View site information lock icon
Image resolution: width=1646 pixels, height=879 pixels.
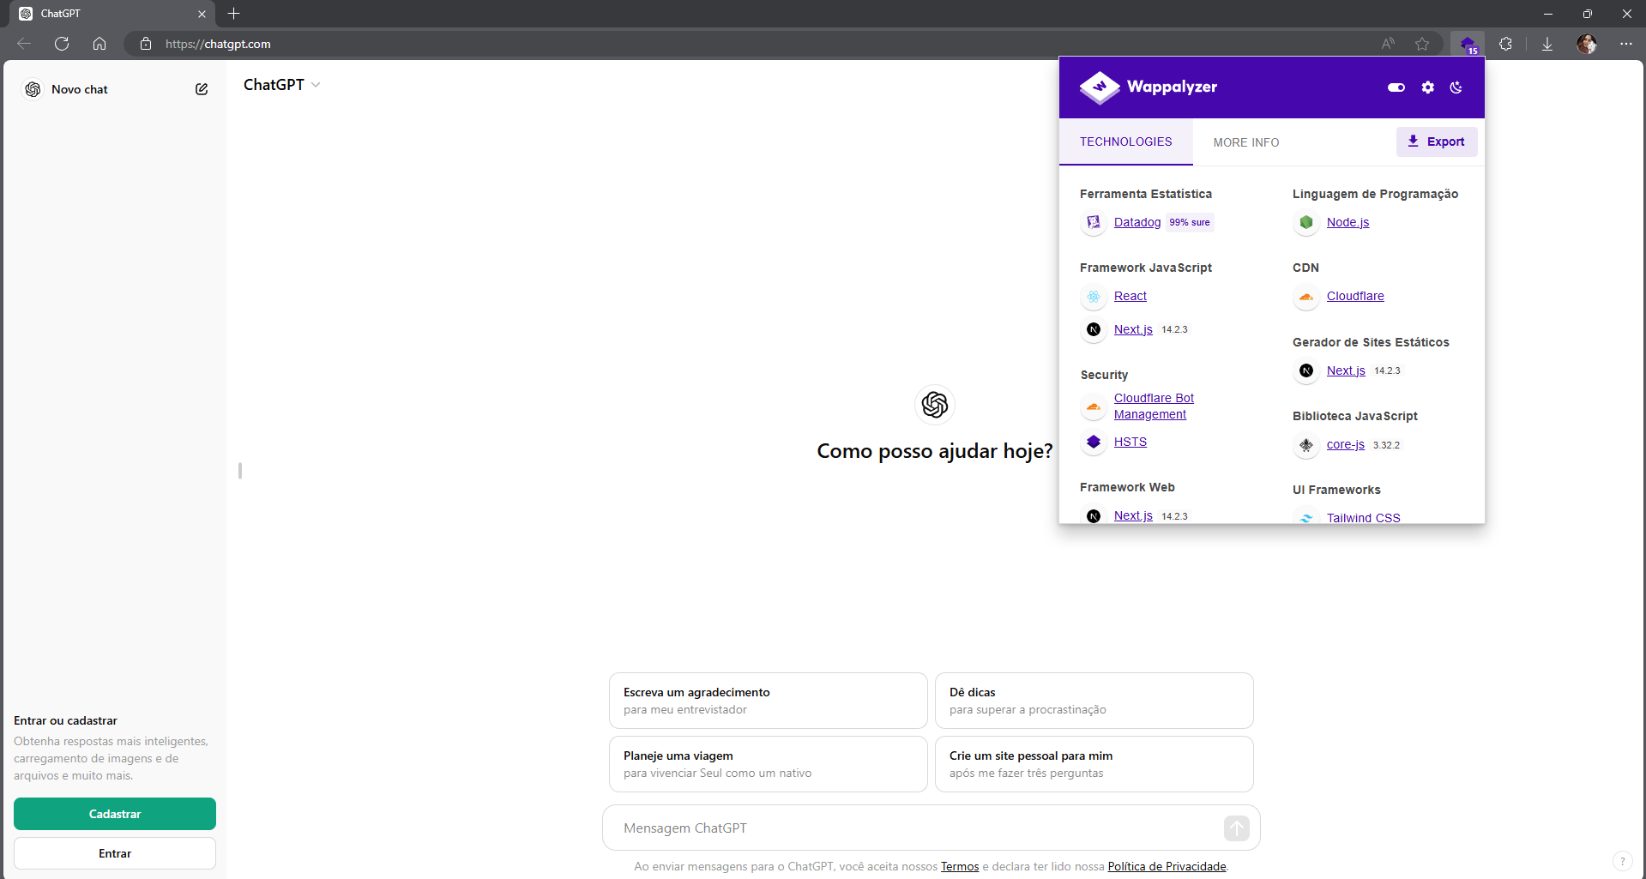[146, 44]
